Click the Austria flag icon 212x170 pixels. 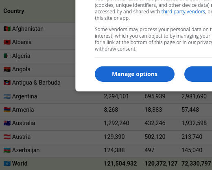pyautogui.click(x=7, y=137)
